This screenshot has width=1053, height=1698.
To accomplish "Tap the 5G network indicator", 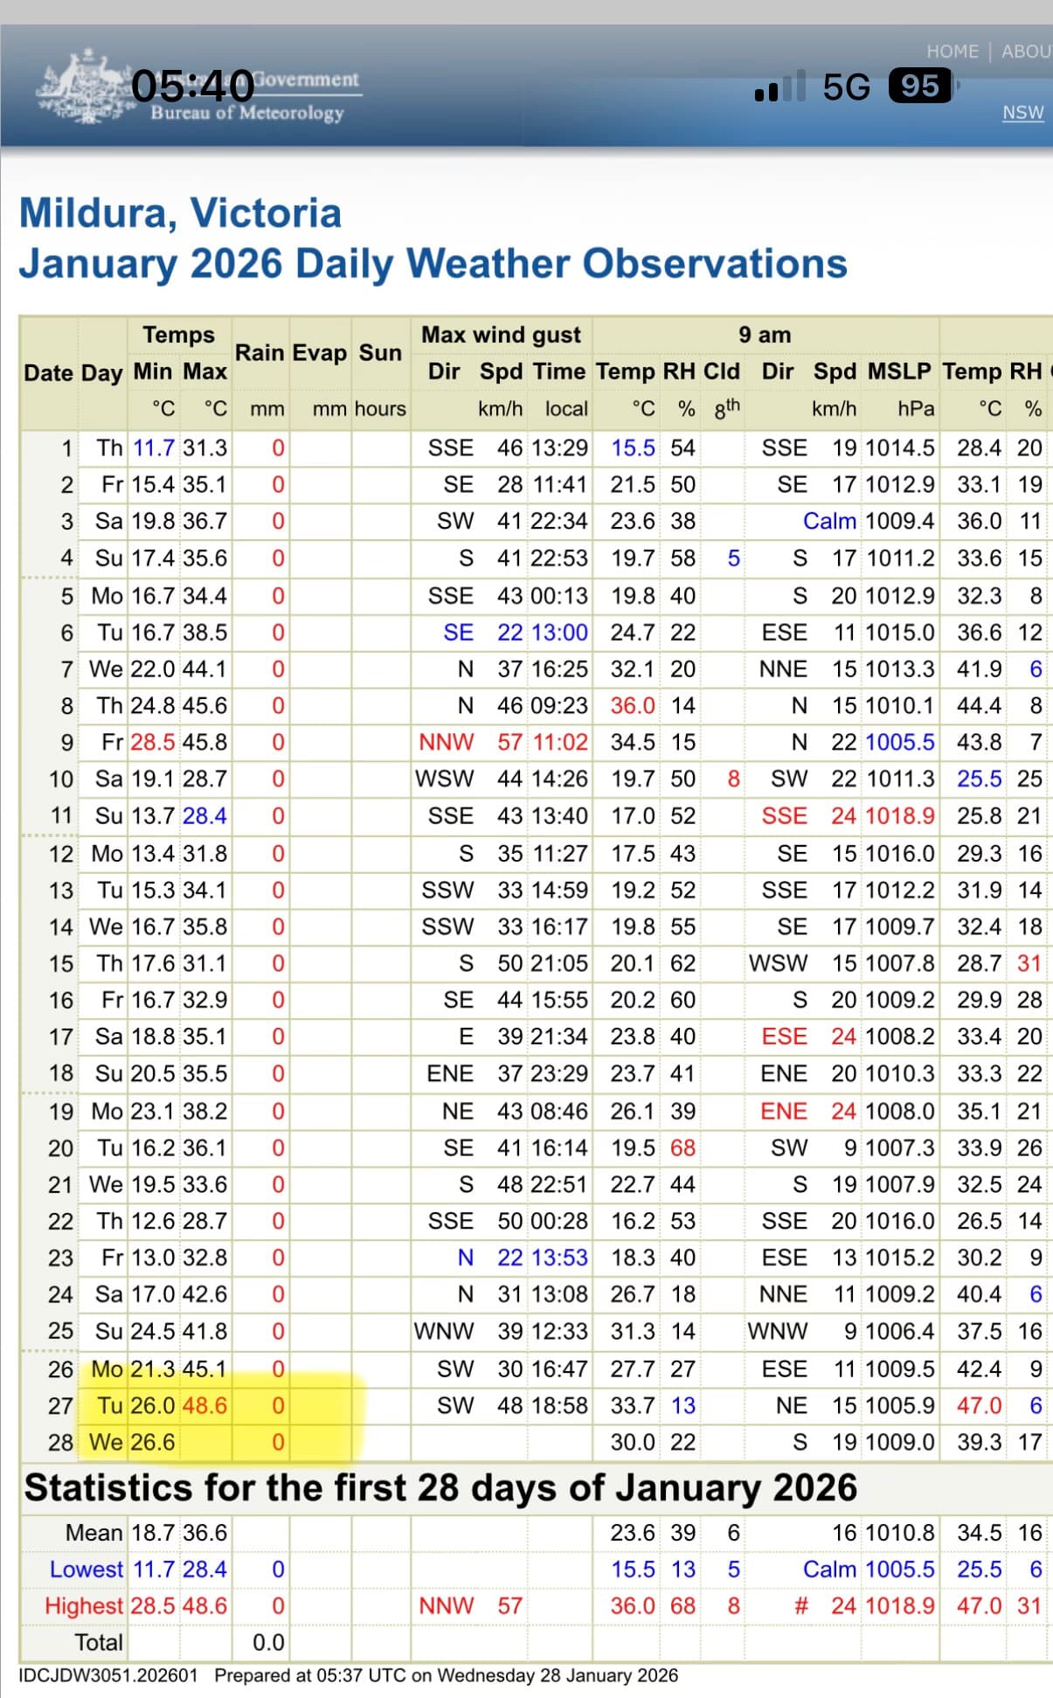I will (846, 87).
